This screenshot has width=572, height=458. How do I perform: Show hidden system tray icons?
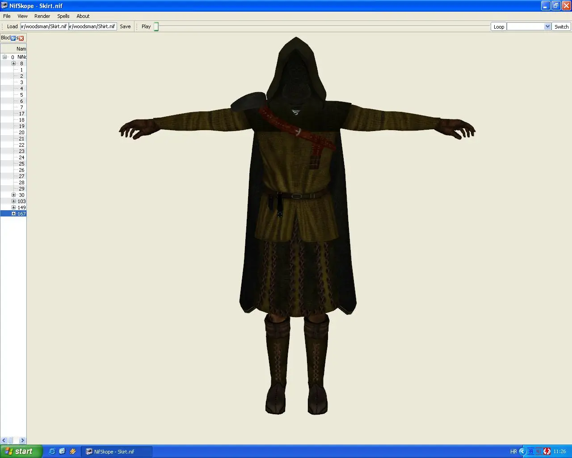[x=522, y=451]
